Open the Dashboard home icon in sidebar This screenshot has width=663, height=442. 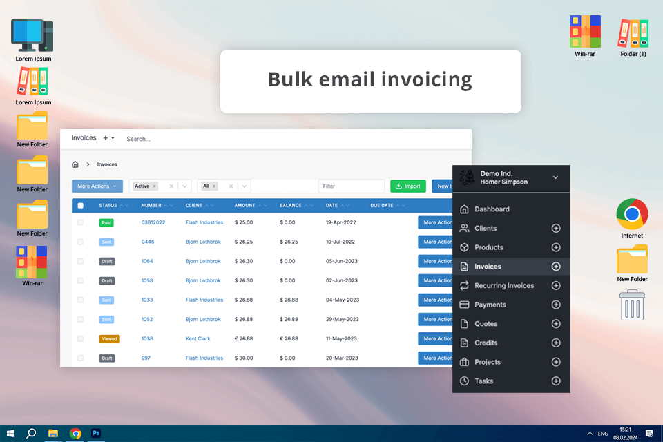click(464, 209)
